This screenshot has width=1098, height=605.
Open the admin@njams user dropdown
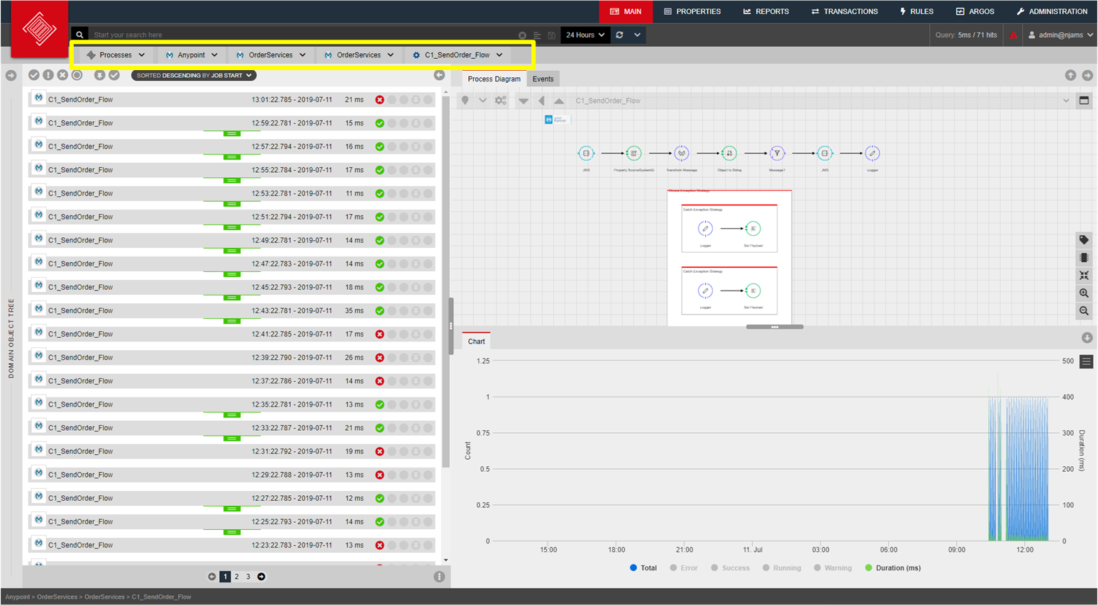[x=1060, y=35]
